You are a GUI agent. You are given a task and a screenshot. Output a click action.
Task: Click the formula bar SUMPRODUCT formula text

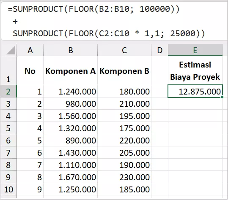click(106, 21)
